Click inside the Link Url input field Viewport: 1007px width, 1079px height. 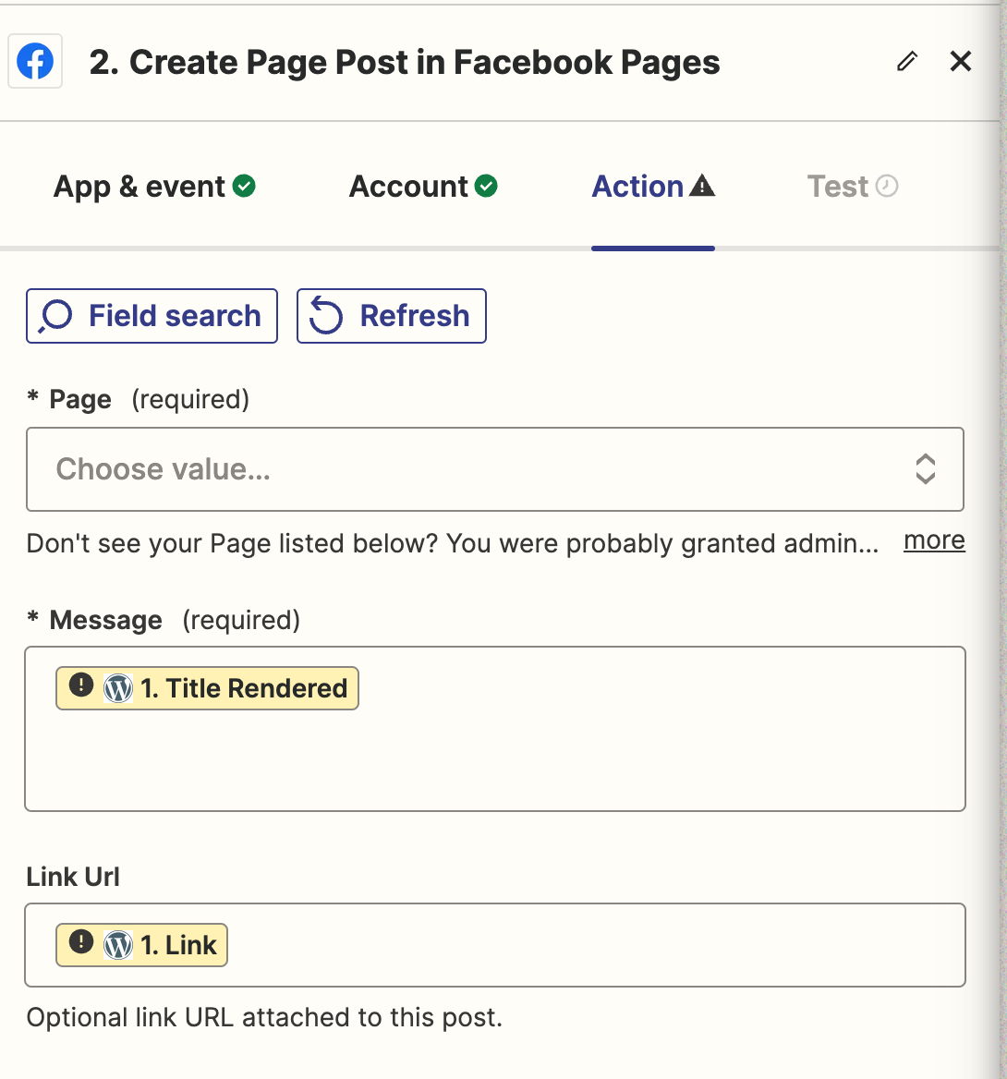coord(495,945)
